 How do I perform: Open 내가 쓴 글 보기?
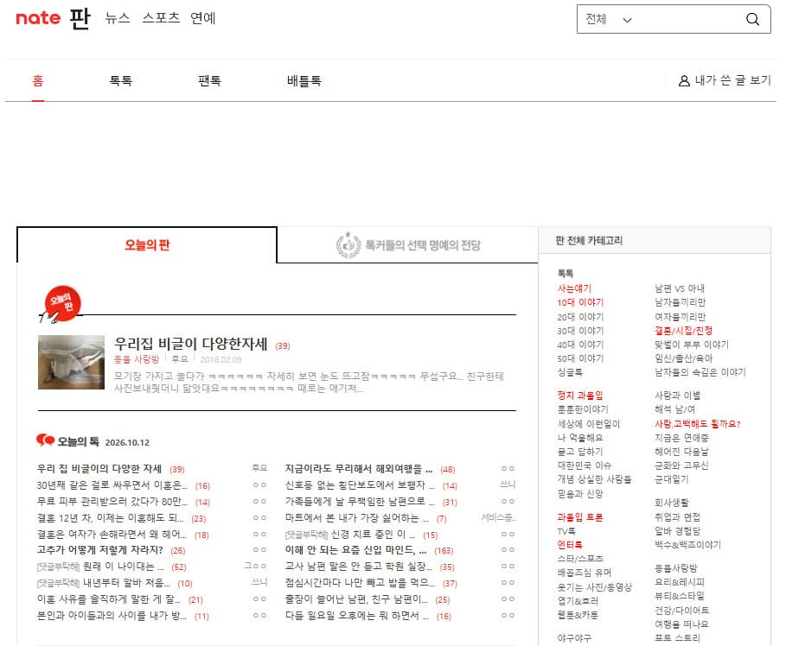coord(733,80)
